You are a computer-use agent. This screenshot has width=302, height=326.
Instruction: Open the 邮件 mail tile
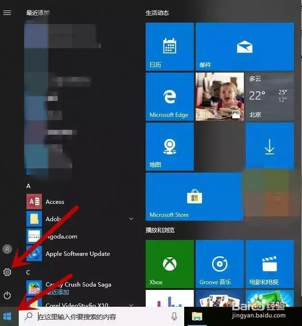245,46
